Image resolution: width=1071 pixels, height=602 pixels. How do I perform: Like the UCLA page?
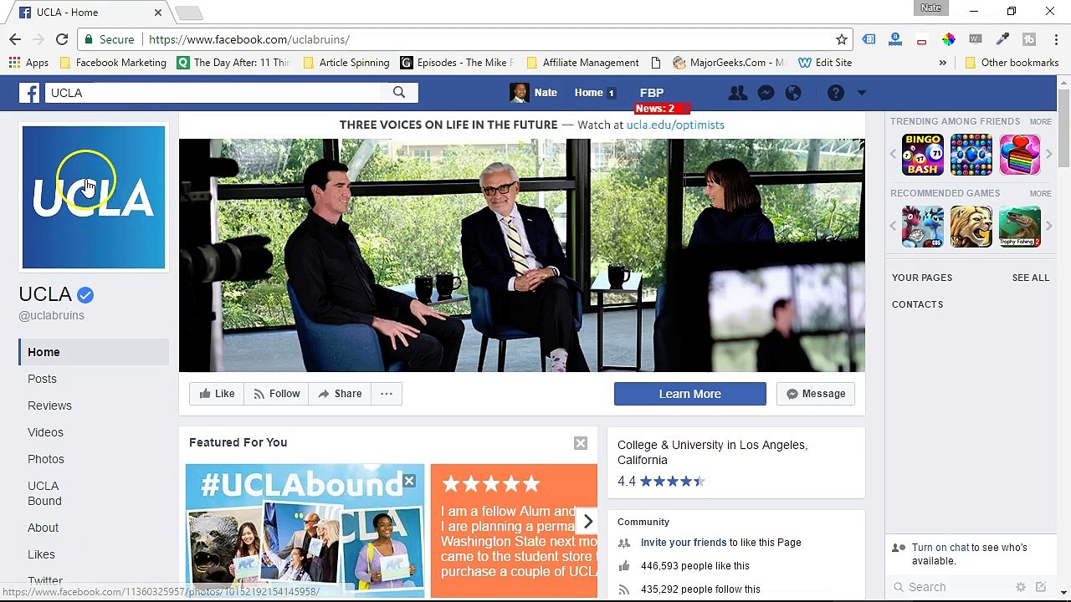coord(217,394)
